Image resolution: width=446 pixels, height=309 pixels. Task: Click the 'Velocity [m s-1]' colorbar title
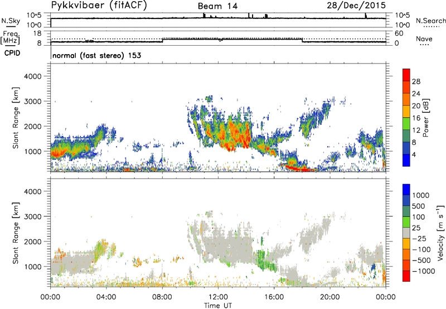pyautogui.click(x=440, y=233)
